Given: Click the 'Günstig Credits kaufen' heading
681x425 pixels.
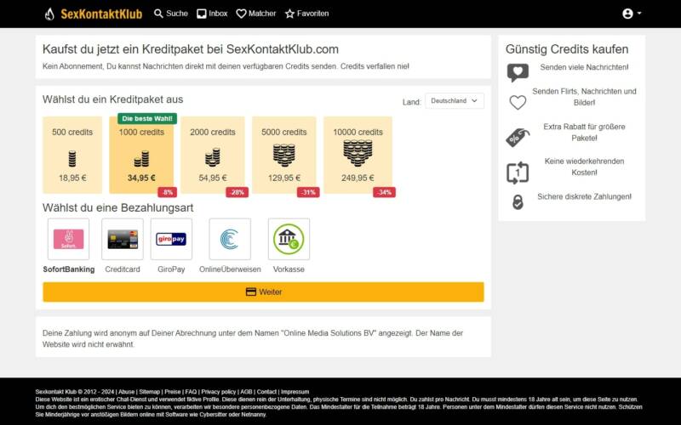Looking at the screenshot, I should [x=567, y=49].
